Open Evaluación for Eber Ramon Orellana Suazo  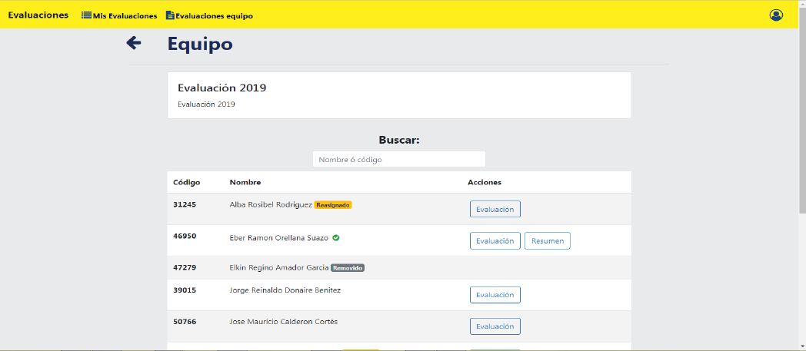[x=495, y=241]
